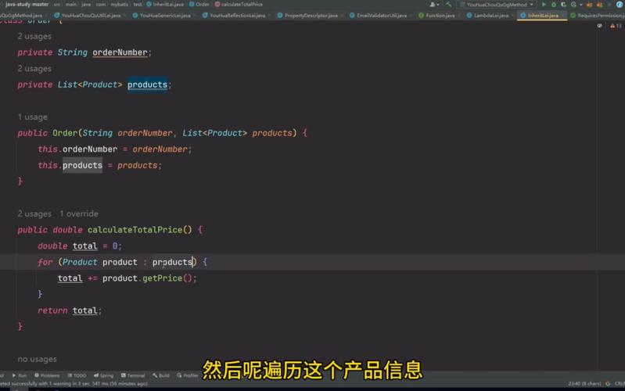Image resolution: width=625 pixels, height=391 pixels.
Task: Open the Profiler tool window
Action: [188, 375]
